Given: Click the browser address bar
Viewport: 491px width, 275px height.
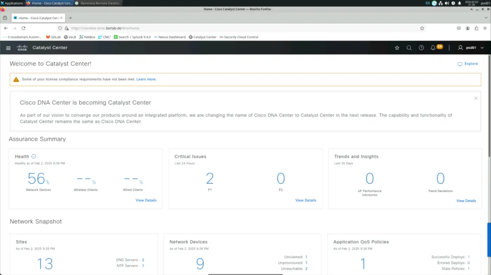Looking at the screenshot, I should (x=240, y=28).
